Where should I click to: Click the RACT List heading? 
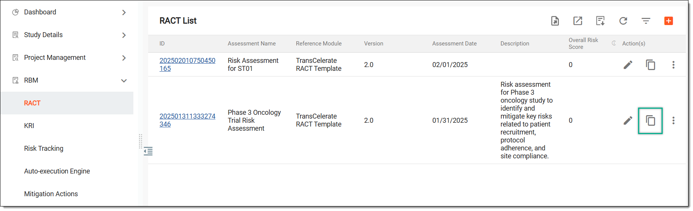pos(178,21)
